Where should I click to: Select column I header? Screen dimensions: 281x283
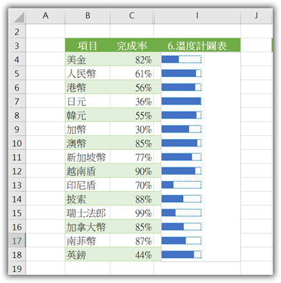197,16
